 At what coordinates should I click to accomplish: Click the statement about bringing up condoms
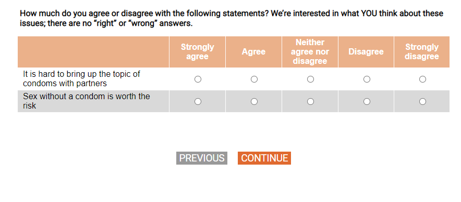[81, 79]
